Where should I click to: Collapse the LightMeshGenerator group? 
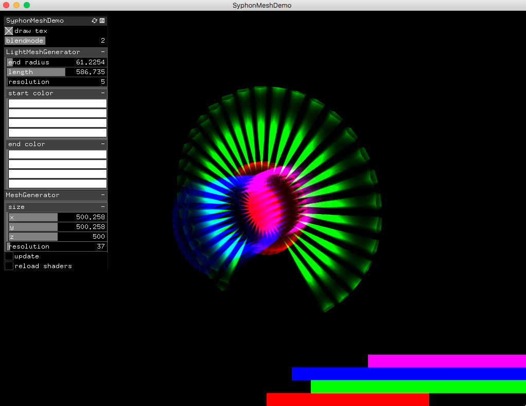[103, 52]
